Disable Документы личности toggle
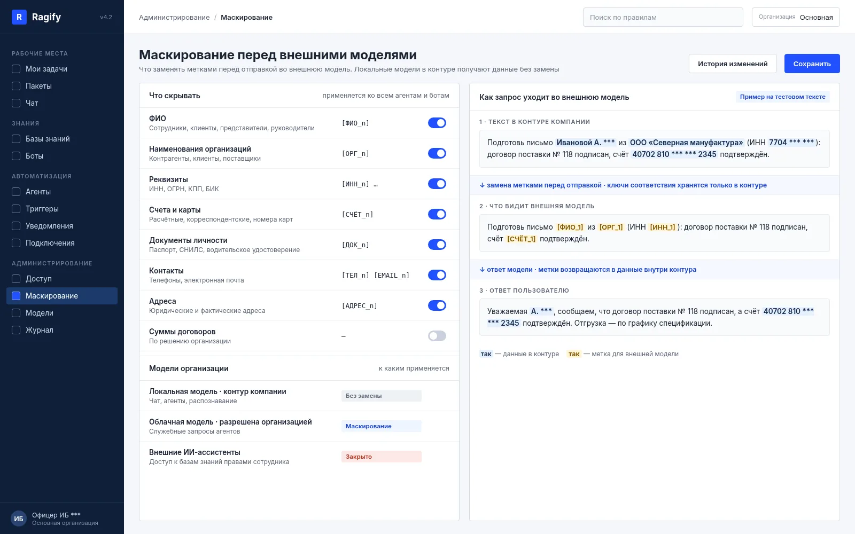 point(437,245)
